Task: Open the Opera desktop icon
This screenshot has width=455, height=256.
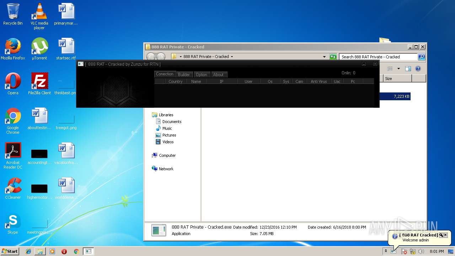Action: (x=13, y=84)
